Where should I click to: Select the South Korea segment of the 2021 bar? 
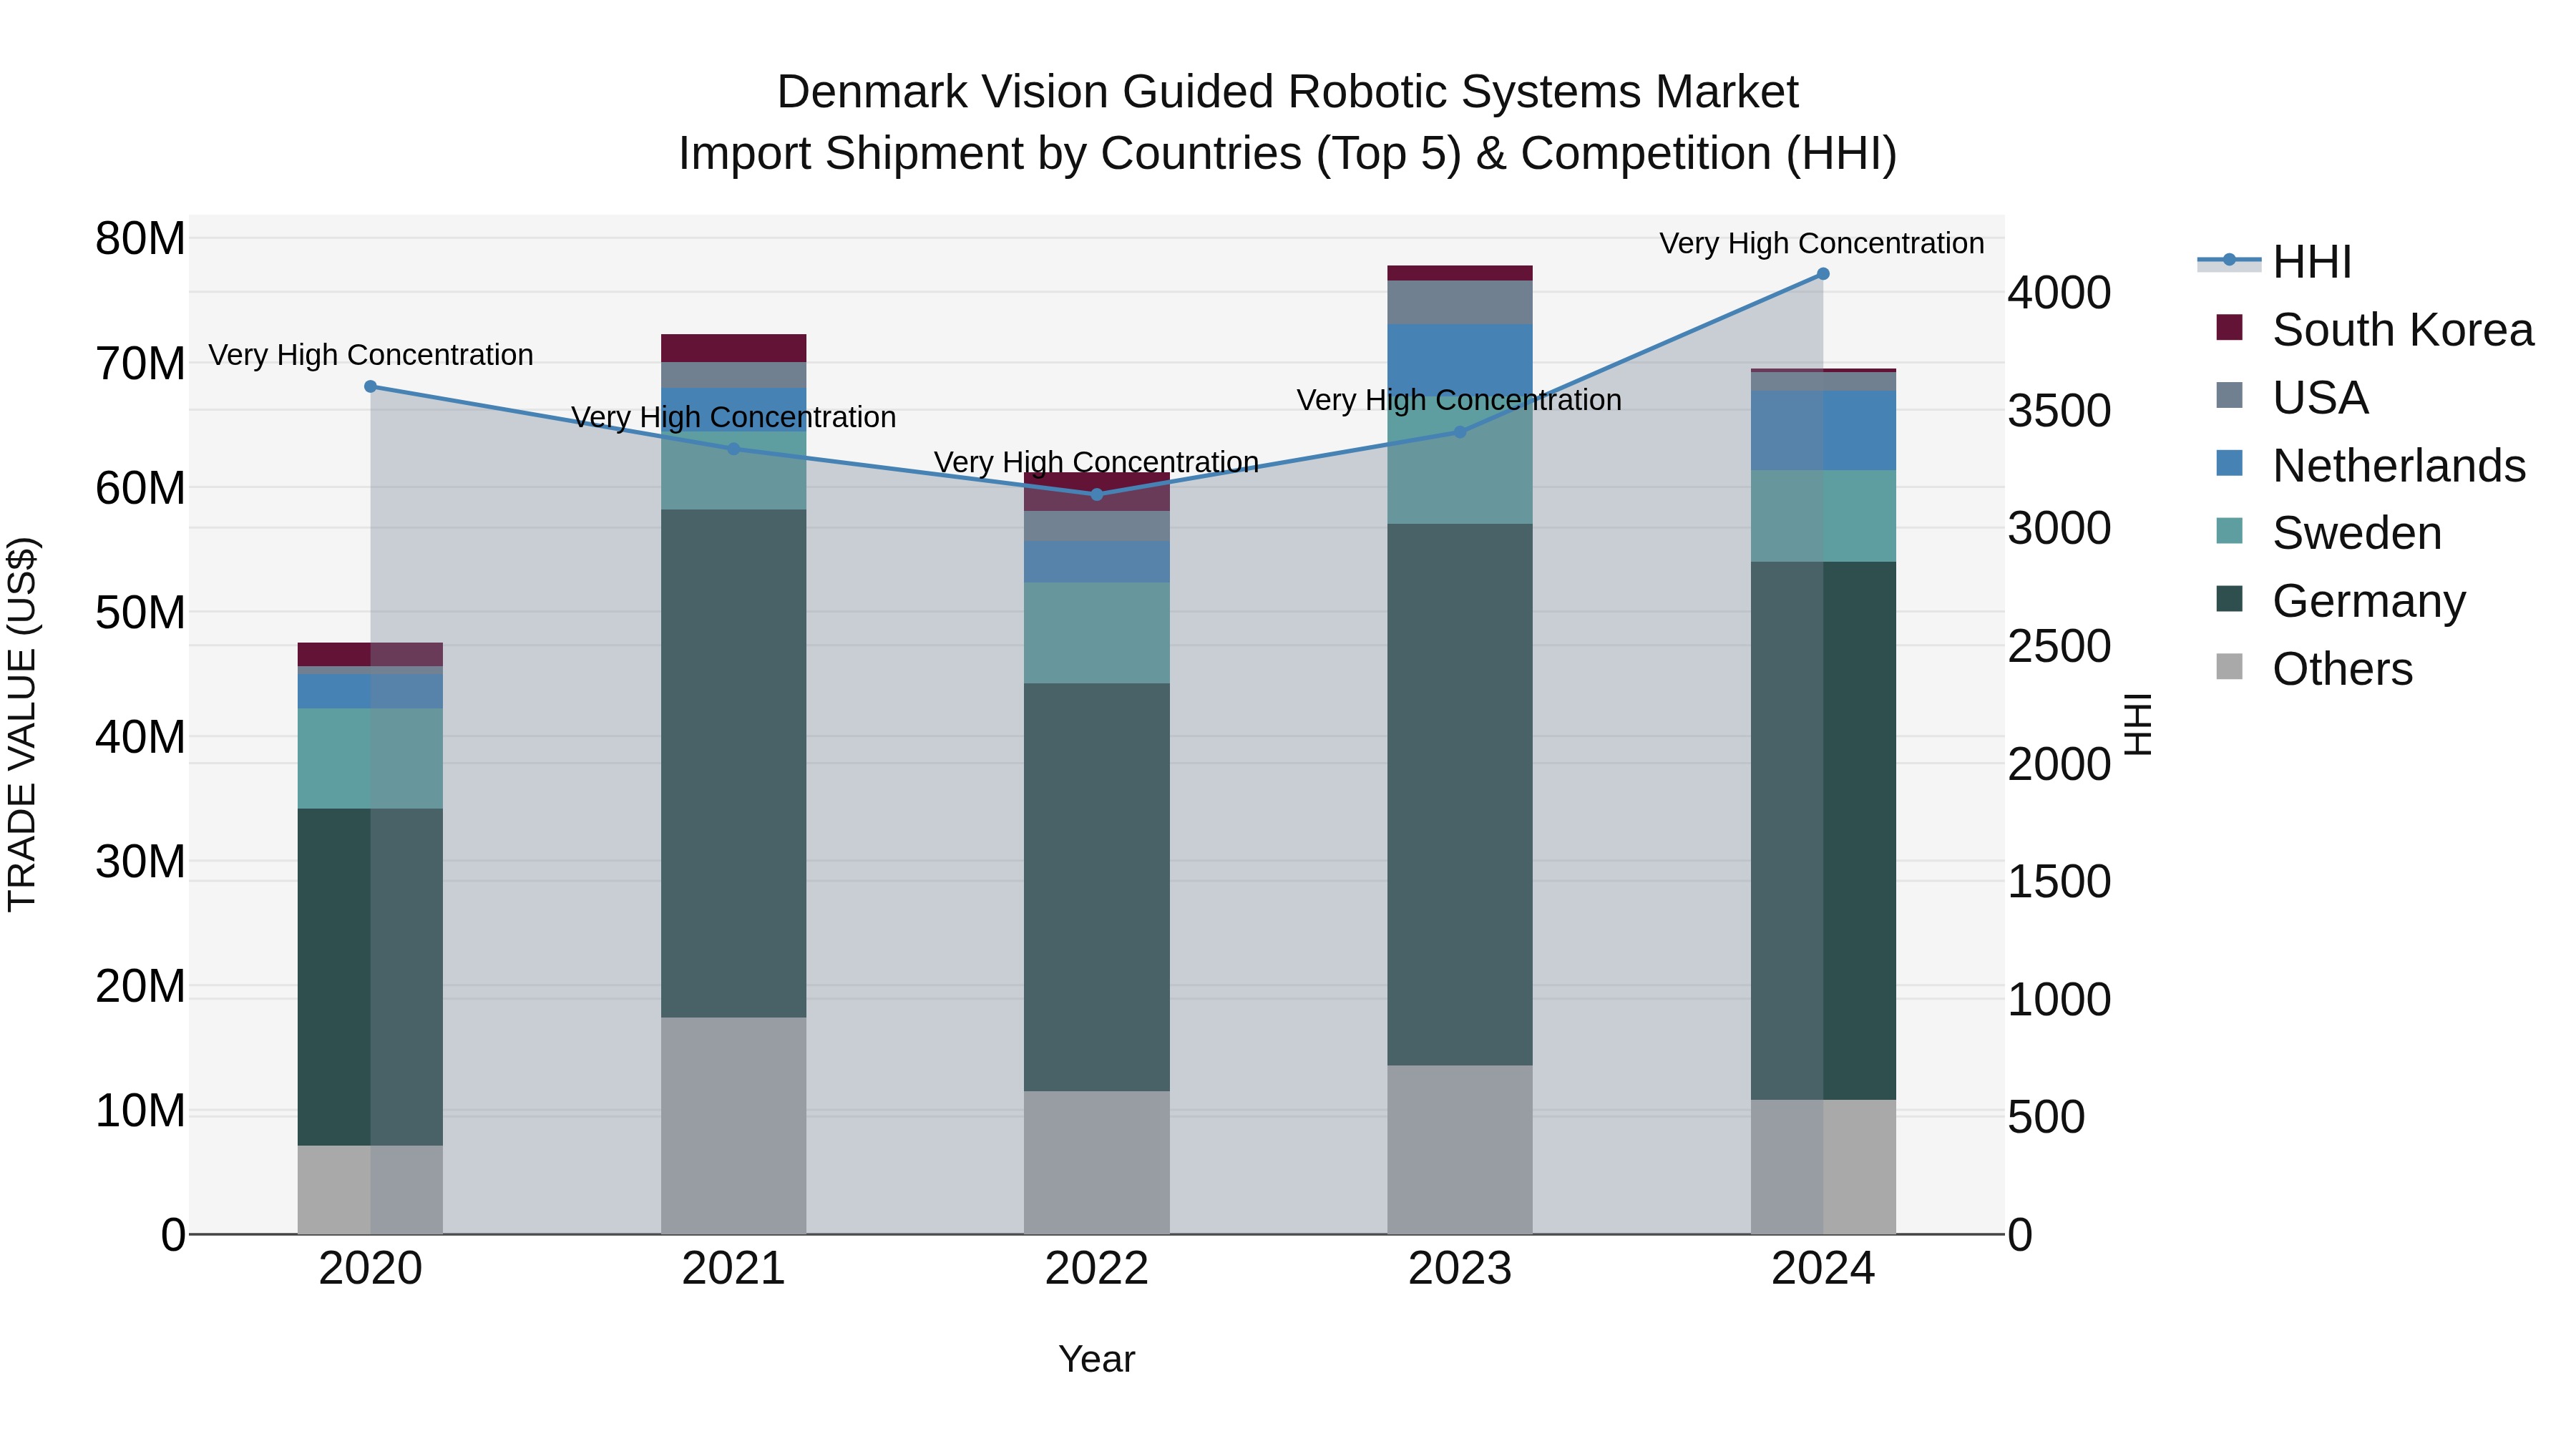[x=733, y=348]
